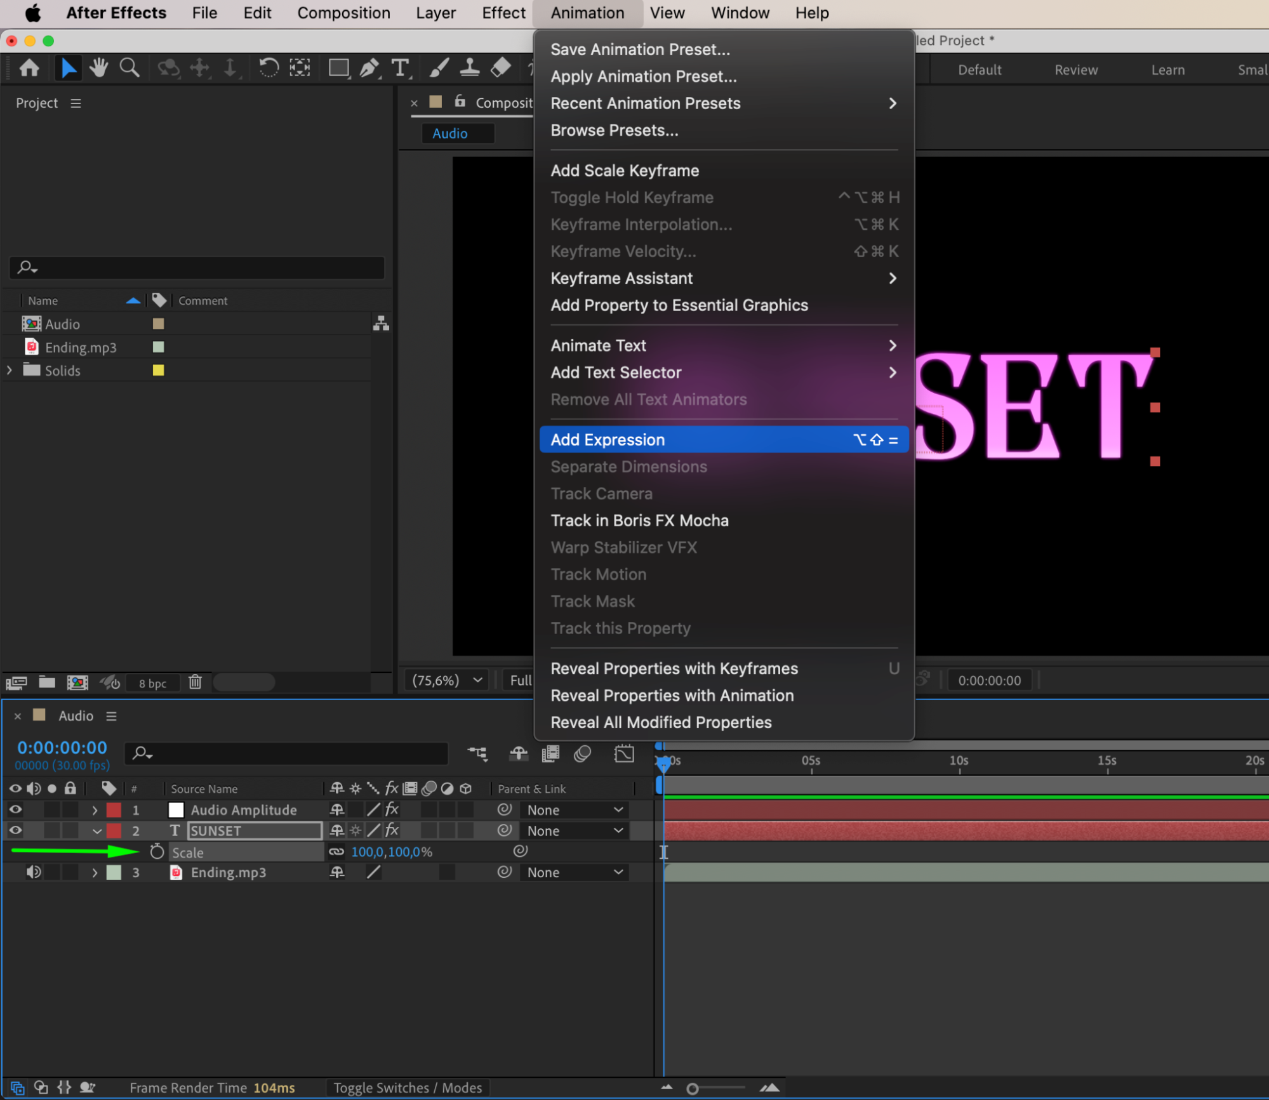Toggle effects fx switch on SUNSET layer
The image size is (1269, 1100).
point(392,831)
